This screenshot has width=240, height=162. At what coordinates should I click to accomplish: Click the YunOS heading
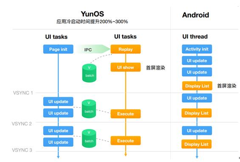click(x=92, y=14)
